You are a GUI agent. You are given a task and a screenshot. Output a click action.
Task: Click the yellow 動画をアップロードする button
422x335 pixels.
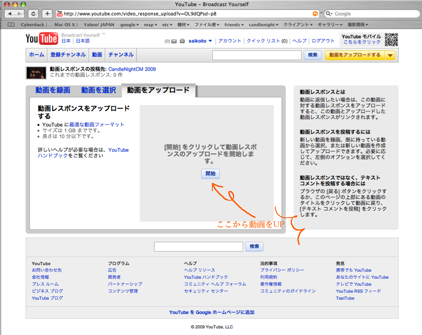(355, 55)
